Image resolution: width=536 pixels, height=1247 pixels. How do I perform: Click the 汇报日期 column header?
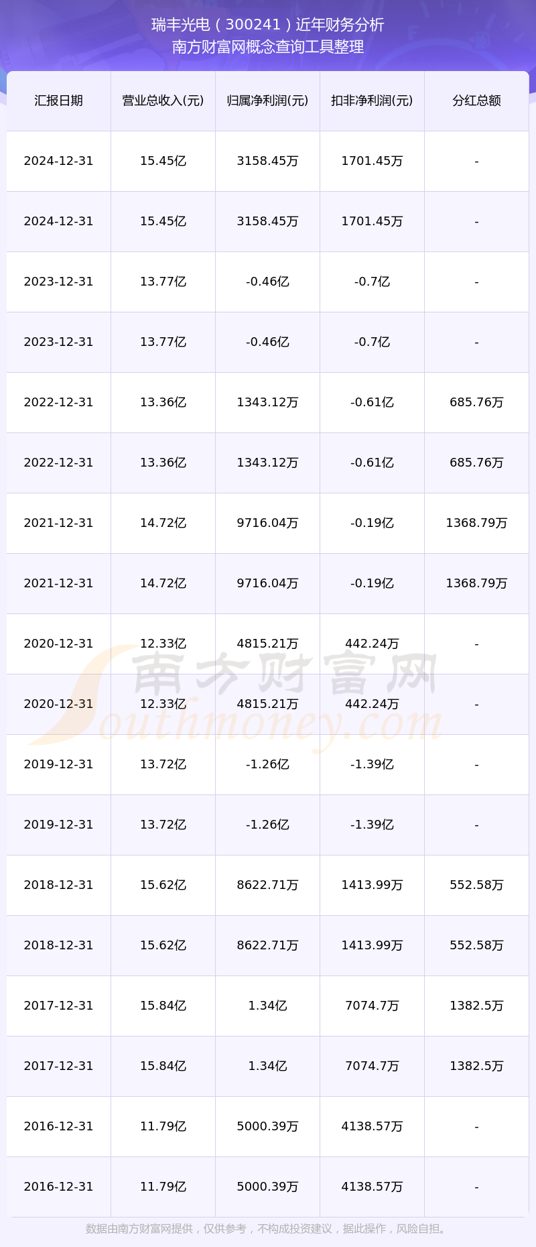coord(59,101)
